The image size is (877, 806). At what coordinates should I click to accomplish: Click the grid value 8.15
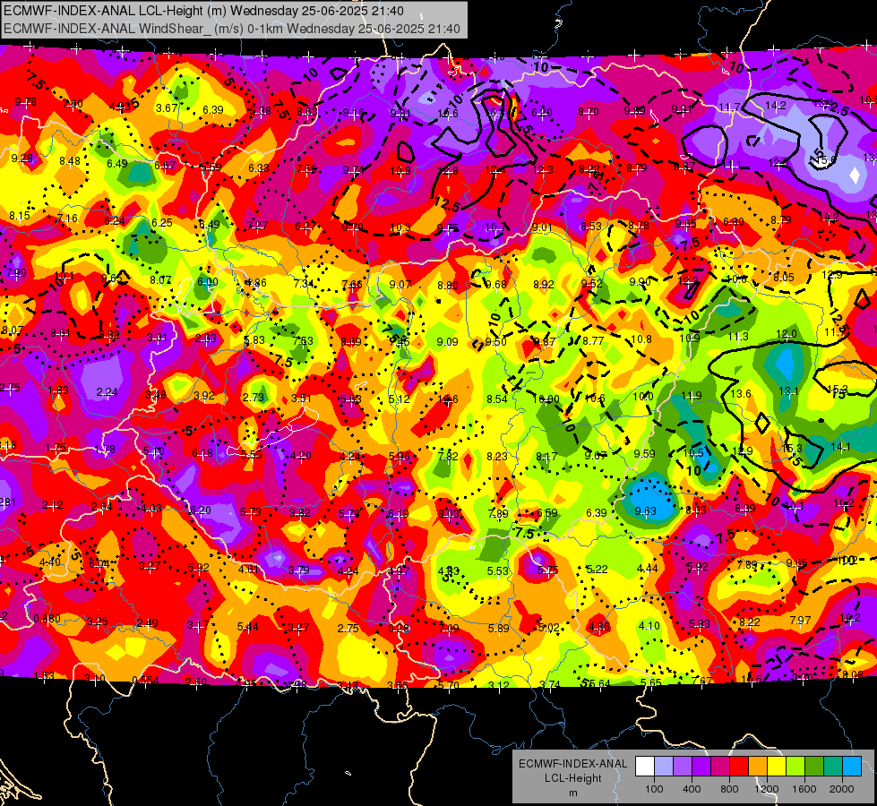[19, 215]
